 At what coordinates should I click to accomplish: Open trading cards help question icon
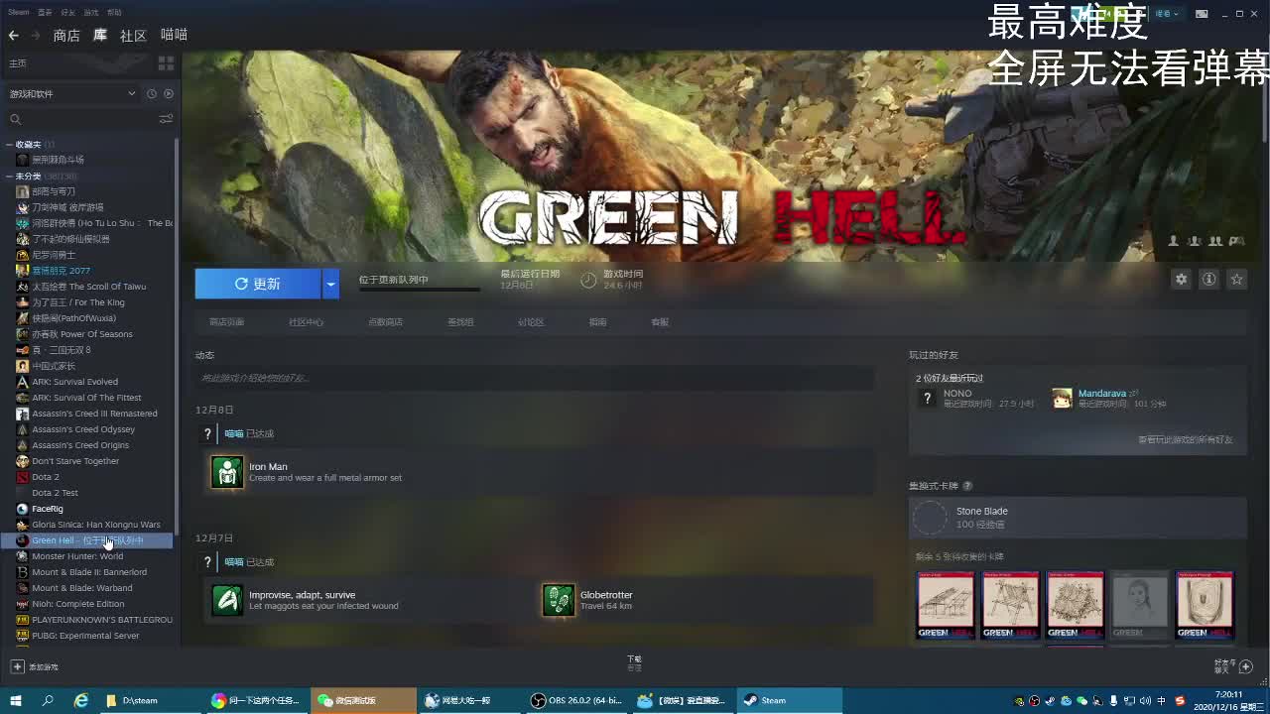coord(967,486)
